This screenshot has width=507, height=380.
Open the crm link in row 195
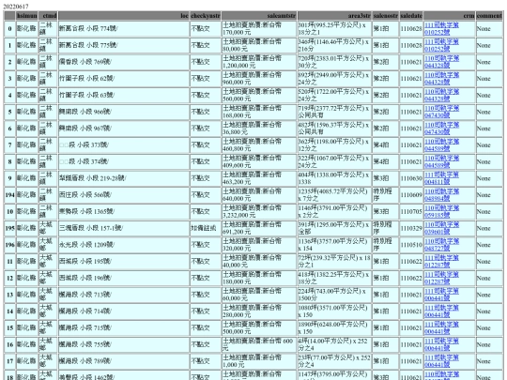point(441,228)
